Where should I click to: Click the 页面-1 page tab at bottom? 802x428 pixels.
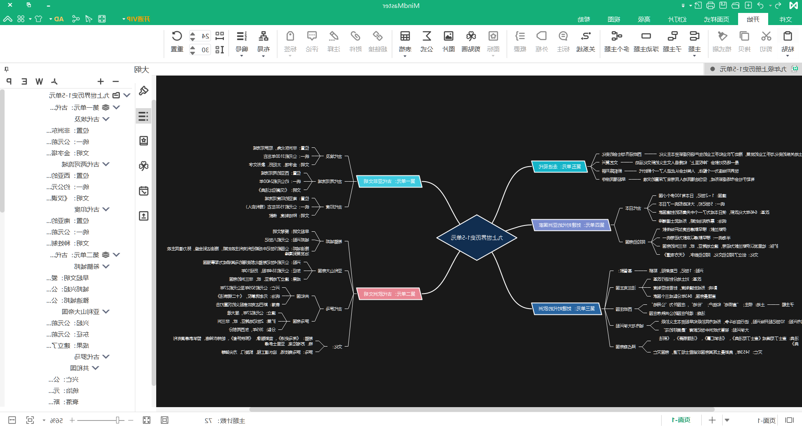pos(681,420)
